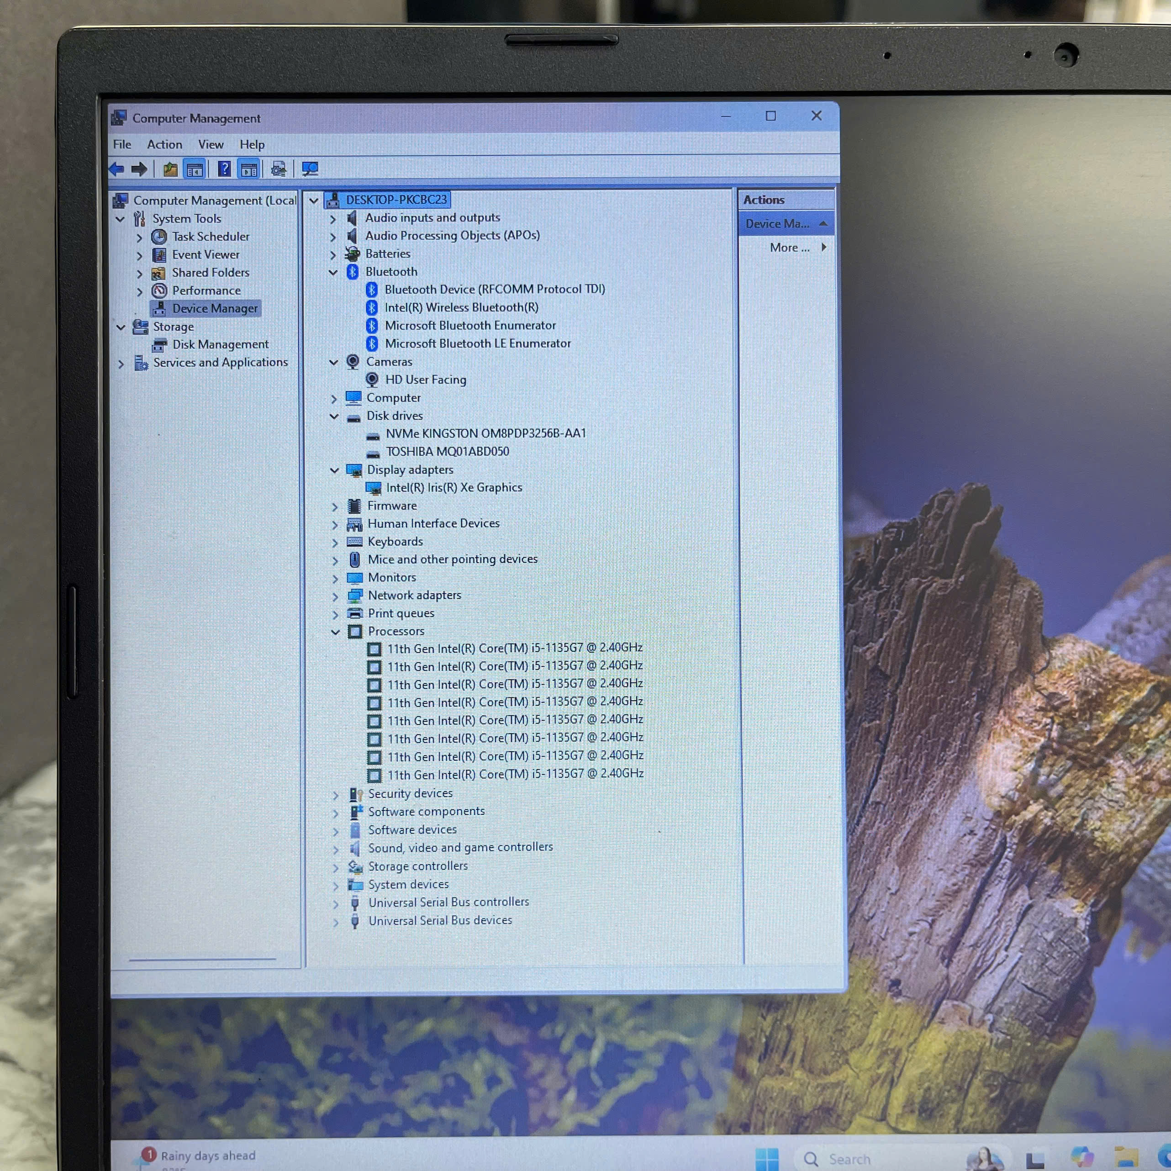This screenshot has height=1171, width=1171.
Task: Click the Batteries category icon
Action: [352, 253]
